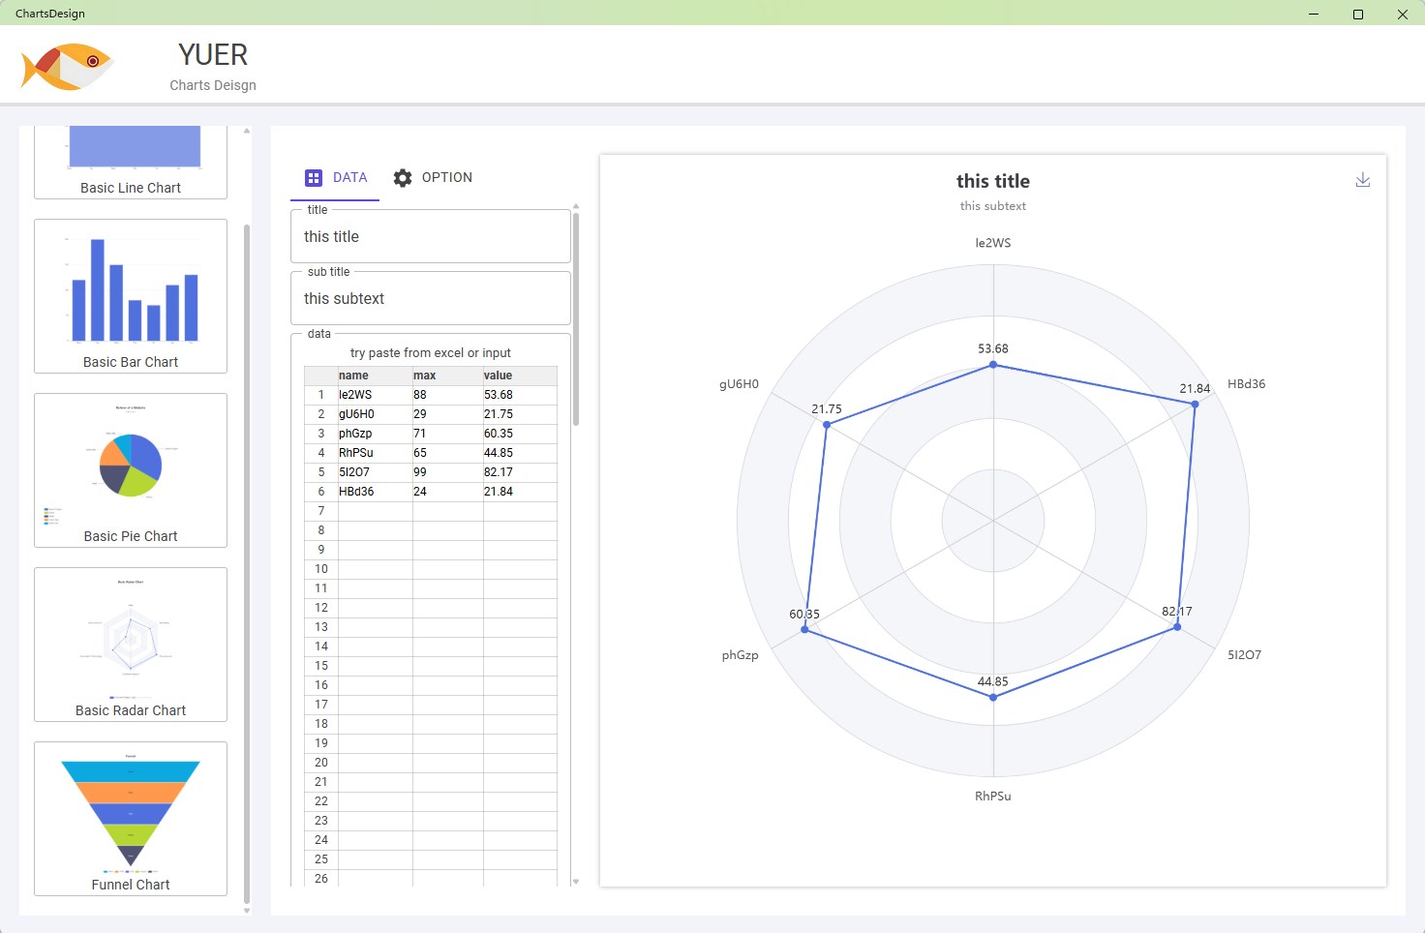Select the max cell containing 24

447,492
